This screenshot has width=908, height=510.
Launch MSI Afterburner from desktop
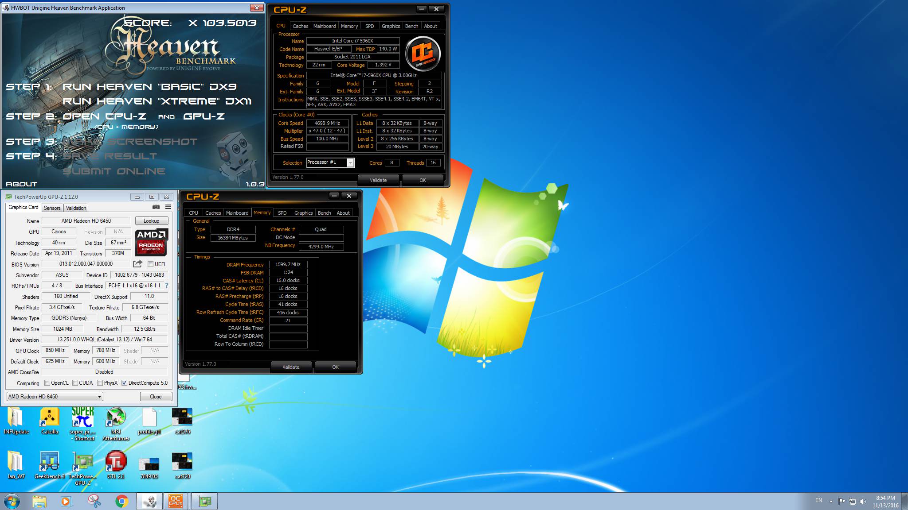tap(116, 424)
